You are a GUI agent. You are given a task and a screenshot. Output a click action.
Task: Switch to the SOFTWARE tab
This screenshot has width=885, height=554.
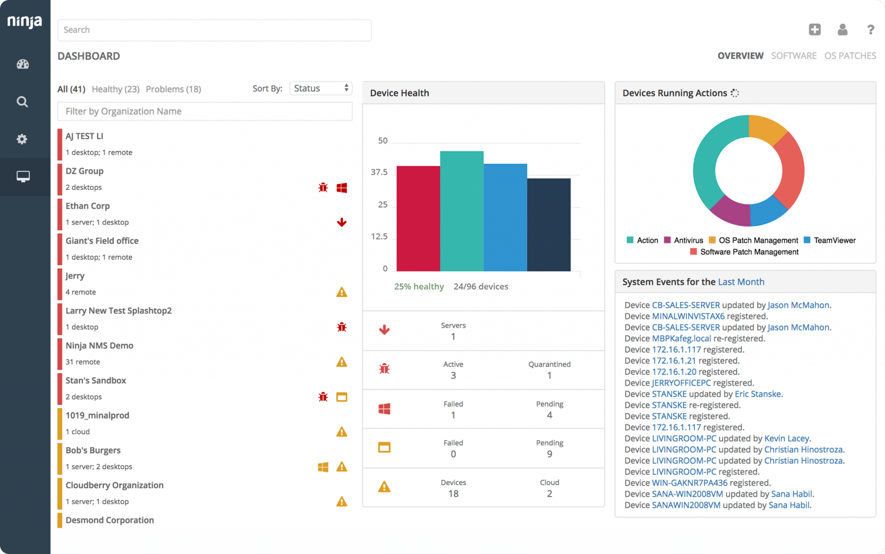point(794,55)
